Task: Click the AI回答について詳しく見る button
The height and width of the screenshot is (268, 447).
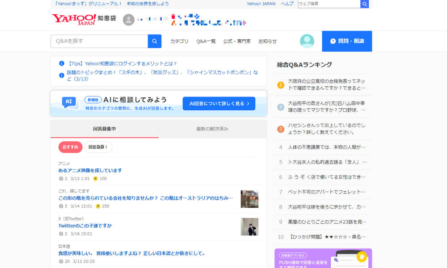Action: coord(219,103)
